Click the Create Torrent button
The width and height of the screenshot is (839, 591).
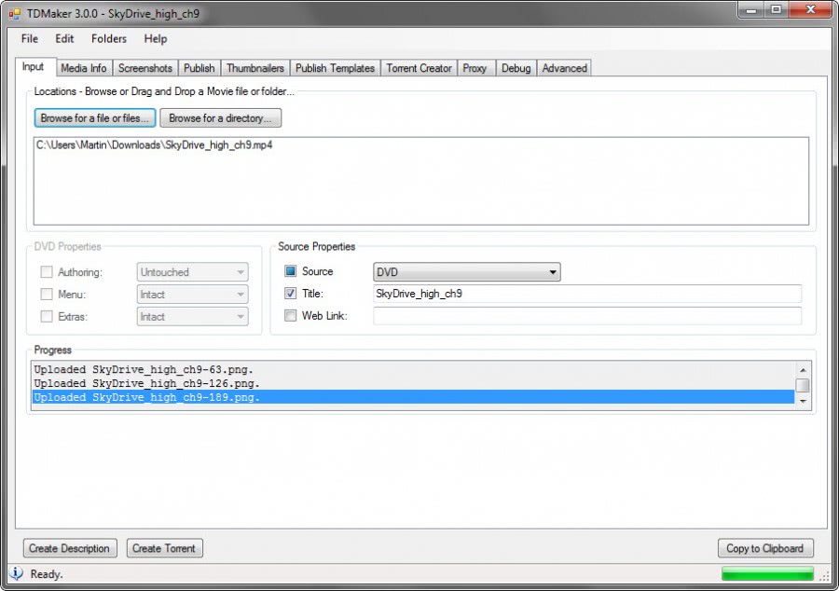click(164, 548)
